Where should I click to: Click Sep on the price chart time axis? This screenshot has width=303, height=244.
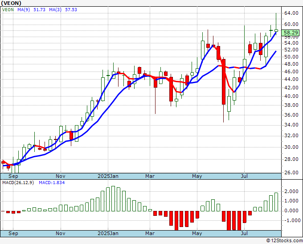pos(13,176)
